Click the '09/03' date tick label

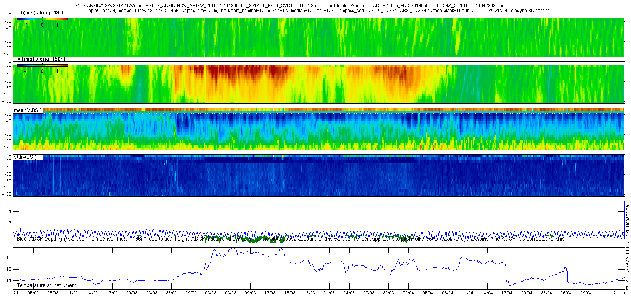(250, 293)
